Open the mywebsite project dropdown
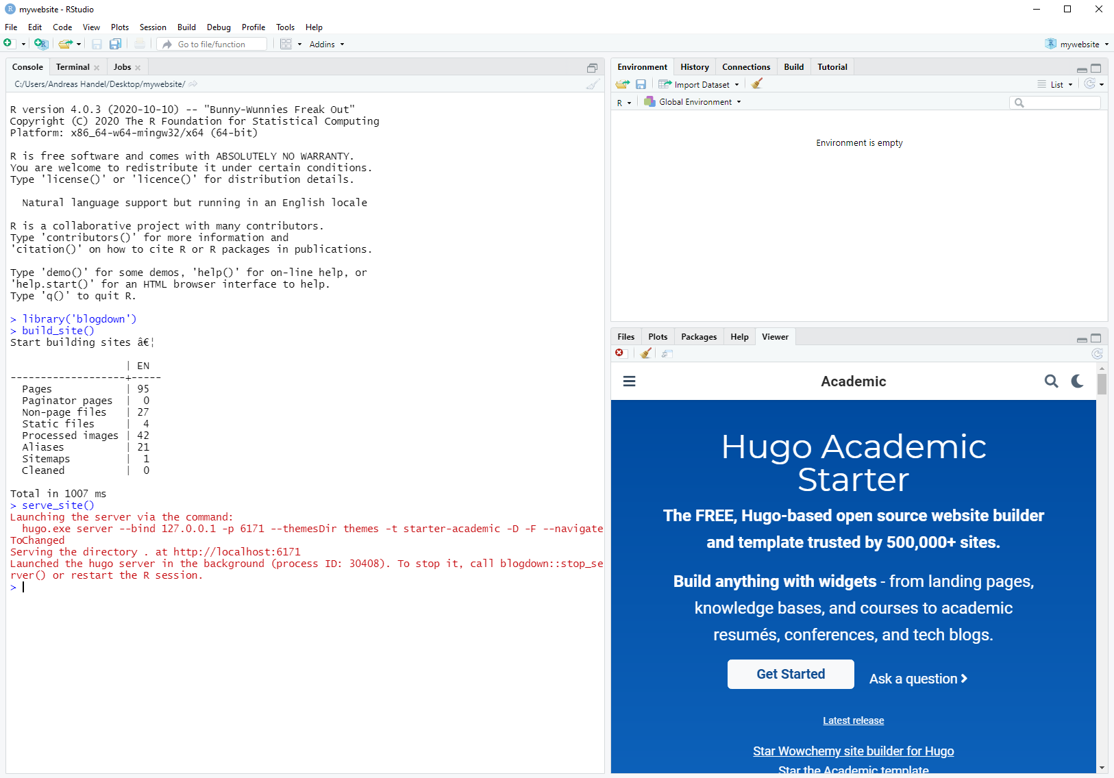This screenshot has width=1114, height=778. 1077,45
